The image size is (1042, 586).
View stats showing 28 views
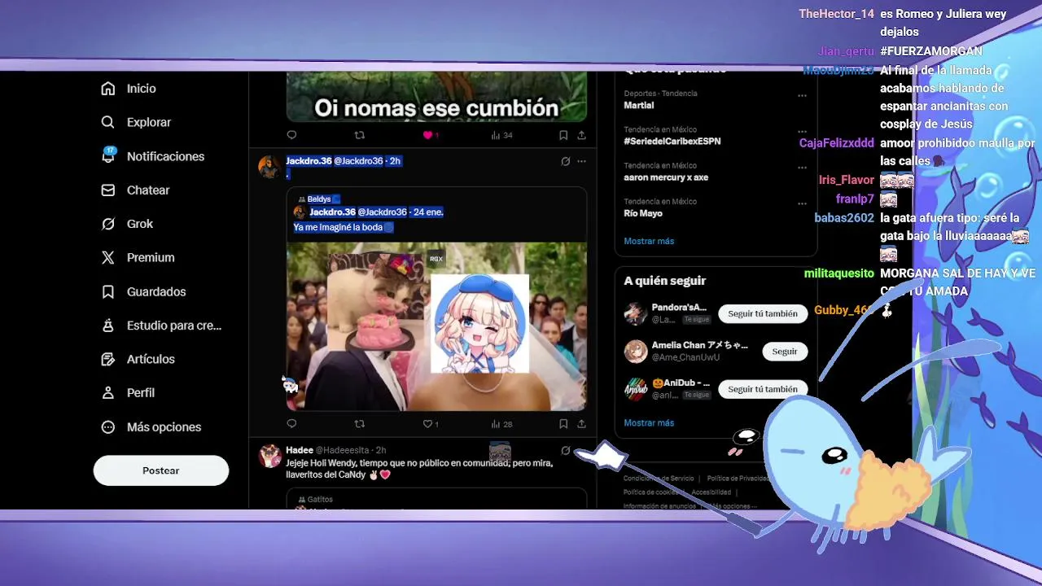501,423
